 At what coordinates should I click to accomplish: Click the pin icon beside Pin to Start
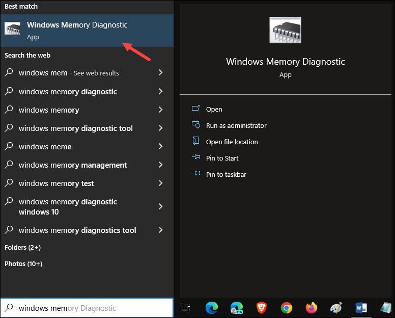pyautogui.click(x=196, y=157)
